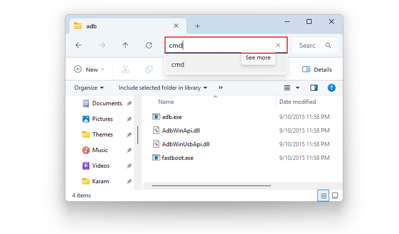Navigate up one folder level

click(x=125, y=45)
